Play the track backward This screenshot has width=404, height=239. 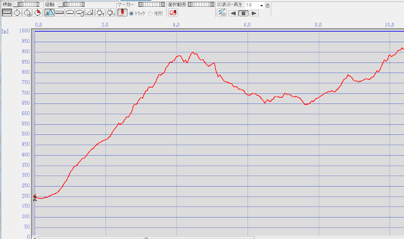[x=233, y=13]
